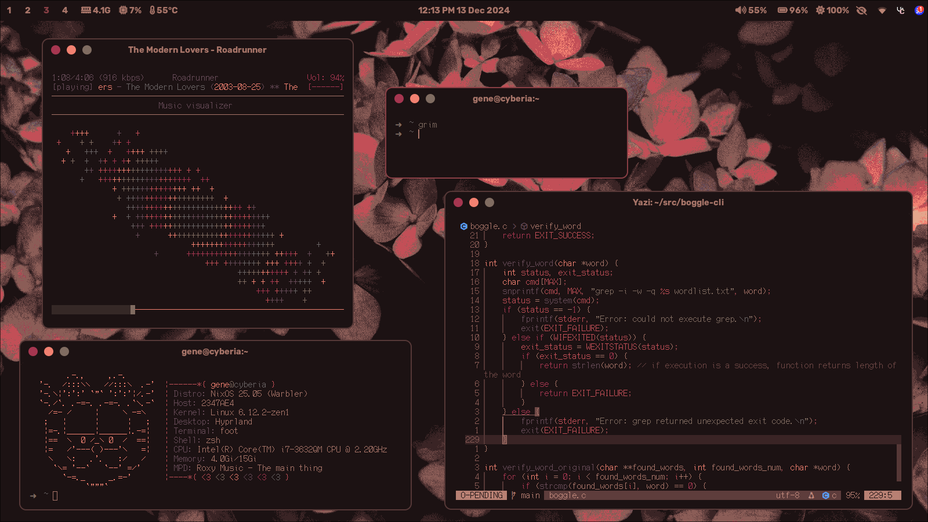The height and width of the screenshot is (522, 928).
Task: Switch to workspace 1
Action: (x=9, y=10)
